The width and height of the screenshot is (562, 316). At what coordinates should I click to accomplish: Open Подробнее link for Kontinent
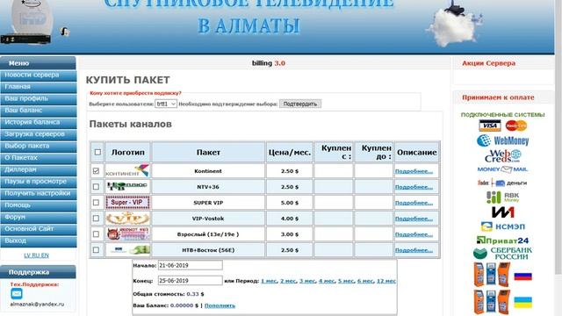point(414,171)
